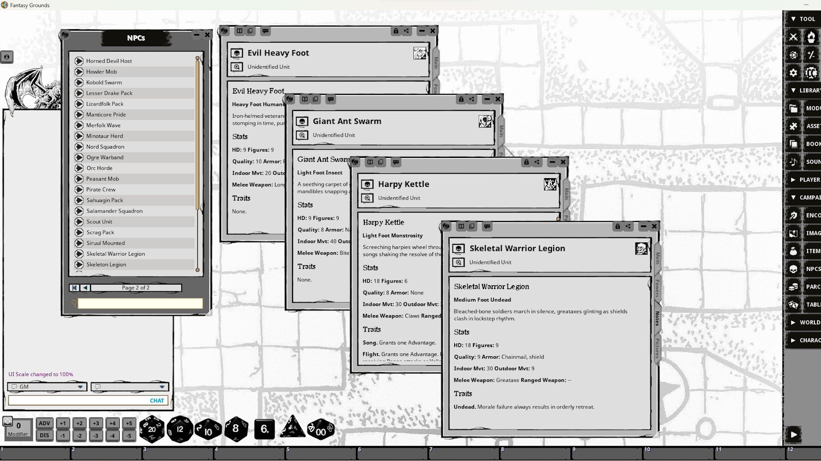Image resolution: width=821 pixels, height=461 pixels.
Task: Click the share icon on the Evil Heavy Foot window
Action: 407,31
